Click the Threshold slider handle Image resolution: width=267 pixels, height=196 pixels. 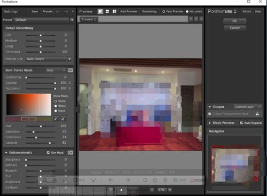[x=41, y=52]
